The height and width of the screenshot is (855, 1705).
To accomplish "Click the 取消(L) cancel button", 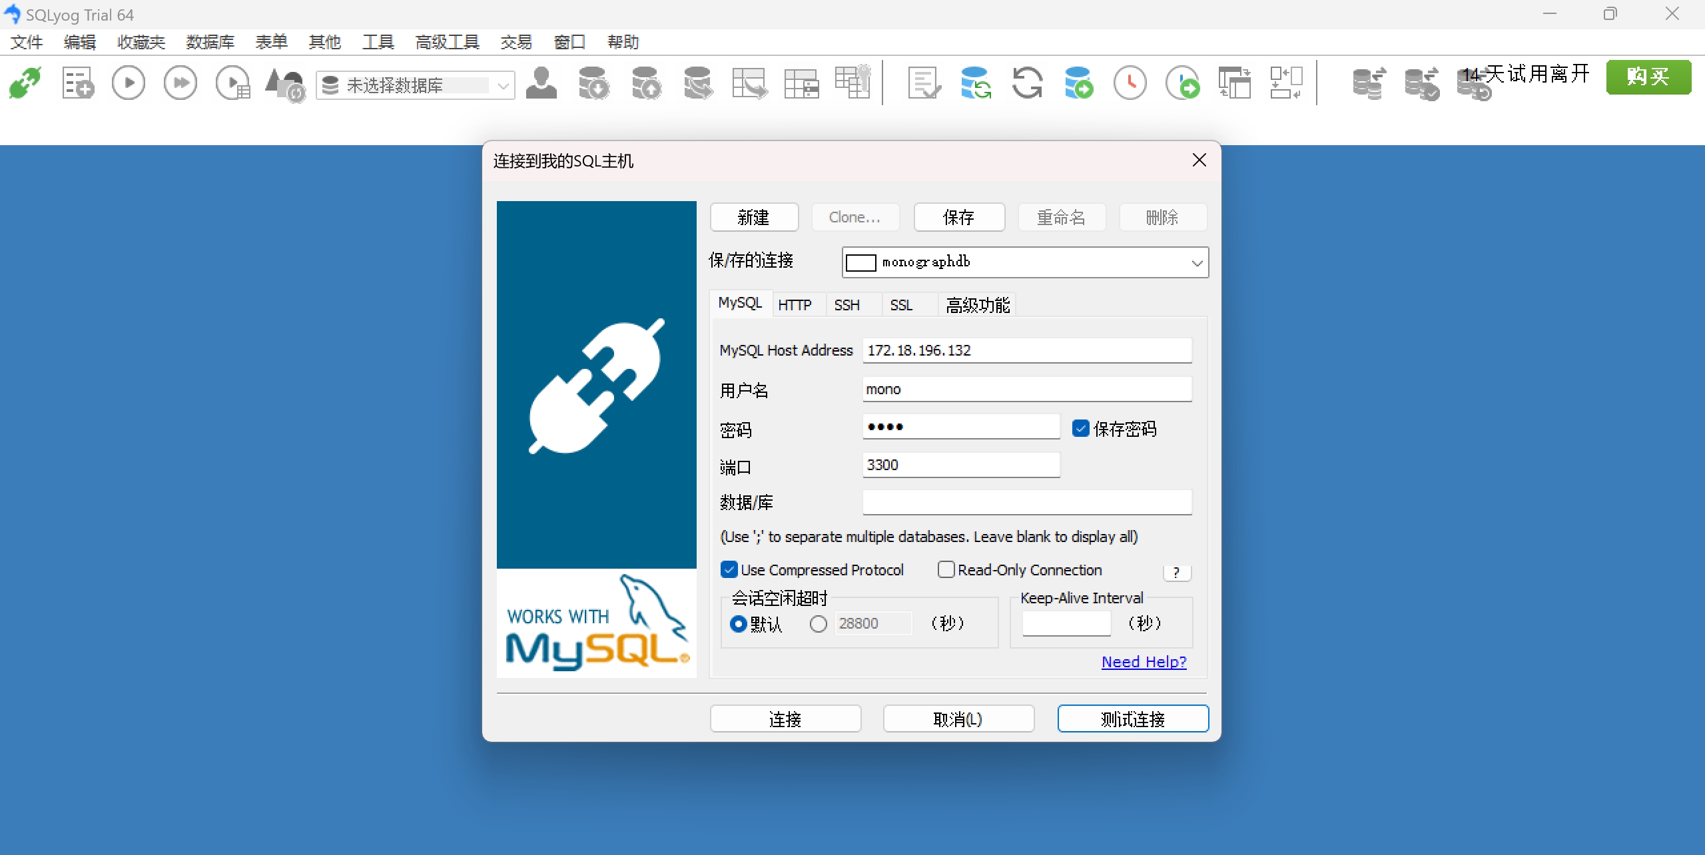I will click(958, 718).
